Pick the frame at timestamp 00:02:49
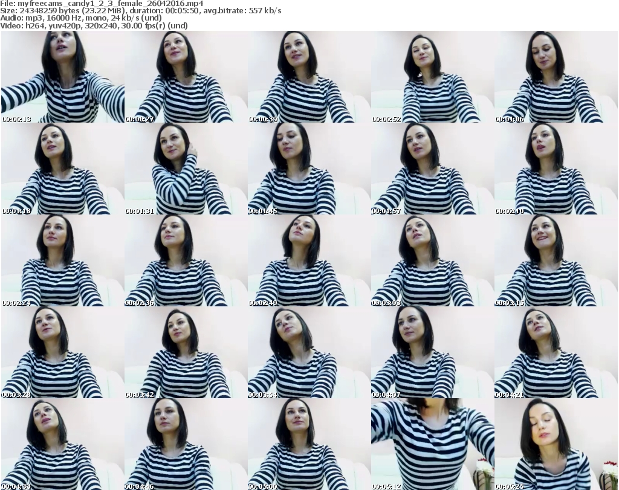Viewport: 619px width, 490px height. pyautogui.click(x=309, y=260)
